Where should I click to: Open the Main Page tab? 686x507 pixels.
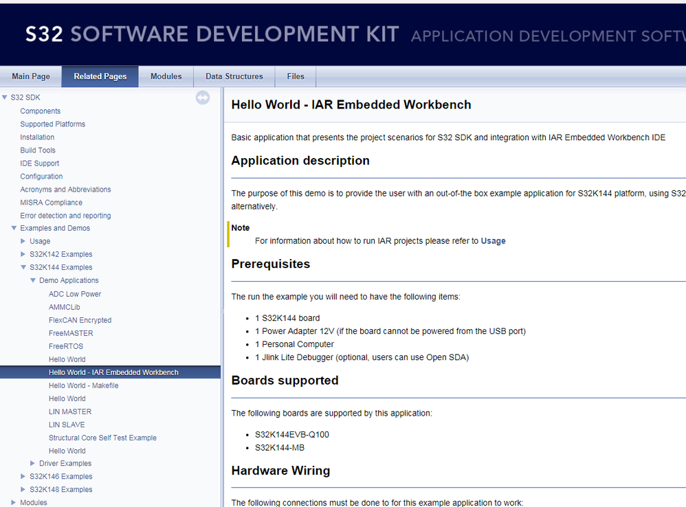pyautogui.click(x=31, y=76)
